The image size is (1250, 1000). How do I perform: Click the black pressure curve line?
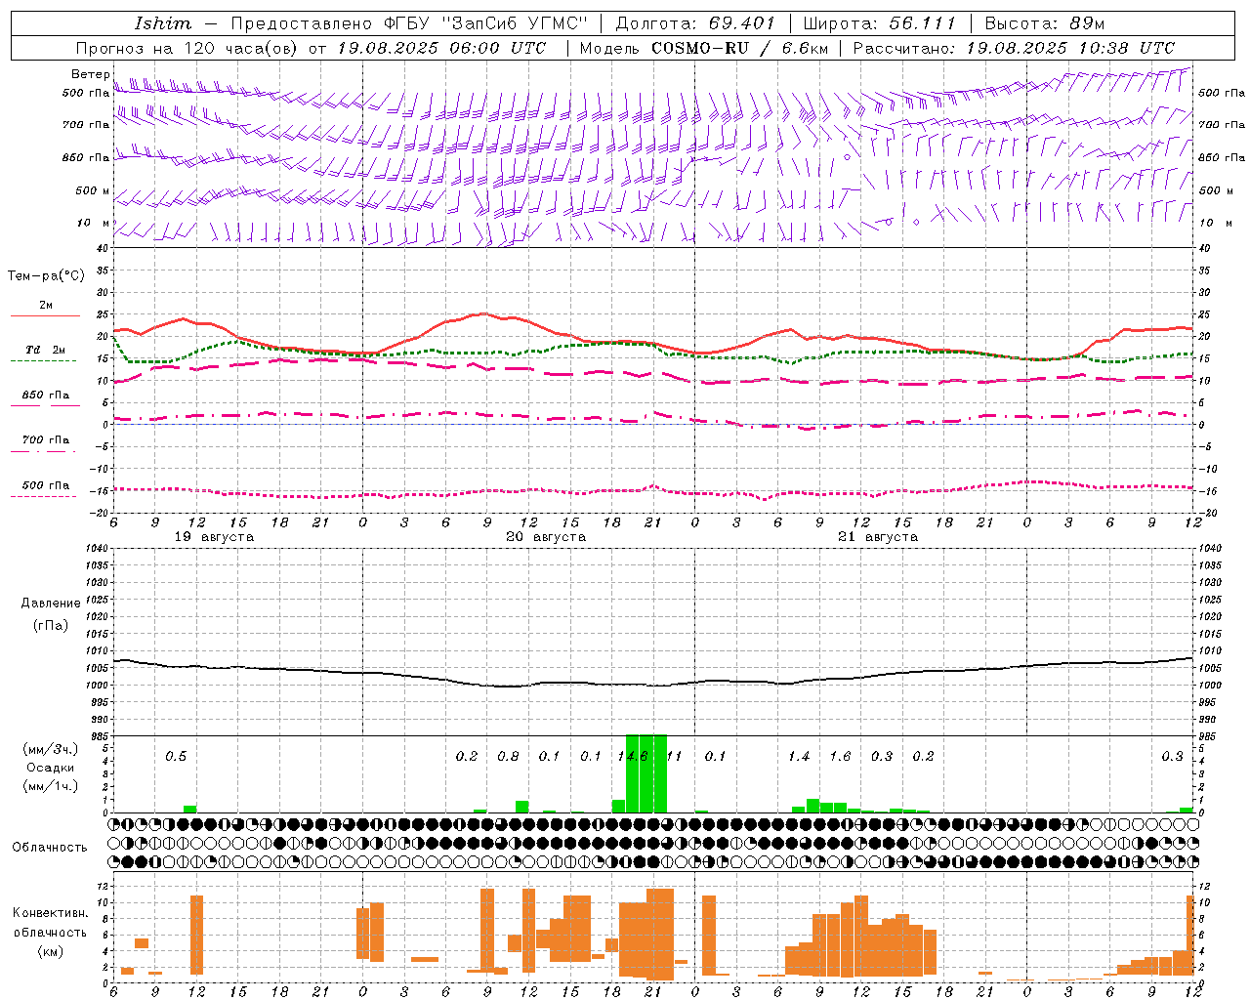click(652, 685)
